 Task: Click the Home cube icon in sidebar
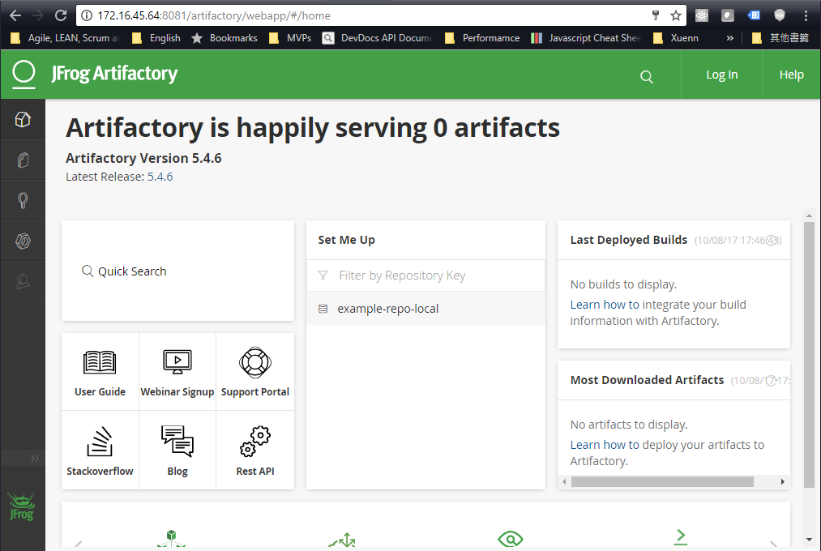pyautogui.click(x=23, y=120)
